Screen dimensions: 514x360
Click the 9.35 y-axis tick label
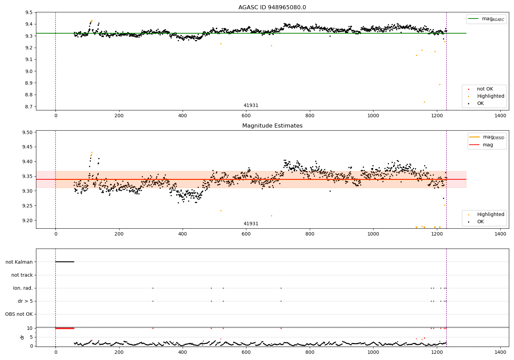pyautogui.click(x=28, y=176)
